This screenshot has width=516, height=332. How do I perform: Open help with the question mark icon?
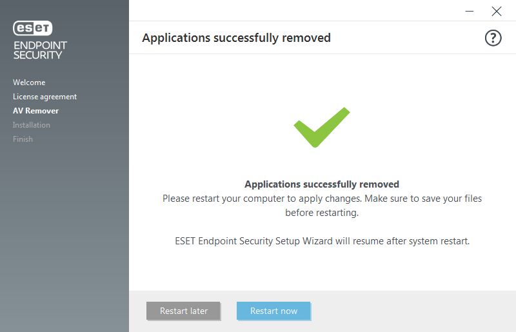[493, 38]
